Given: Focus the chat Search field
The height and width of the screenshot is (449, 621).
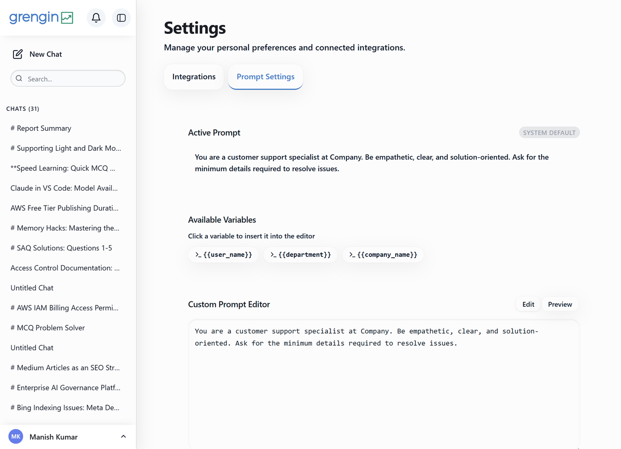Looking at the screenshot, I should pyautogui.click(x=68, y=78).
